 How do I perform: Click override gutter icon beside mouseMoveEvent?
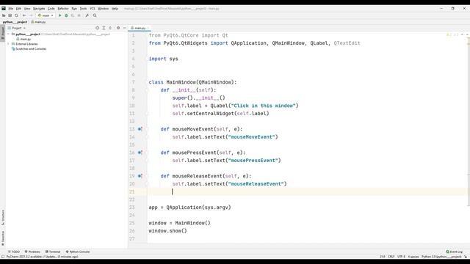pos(140,129)
